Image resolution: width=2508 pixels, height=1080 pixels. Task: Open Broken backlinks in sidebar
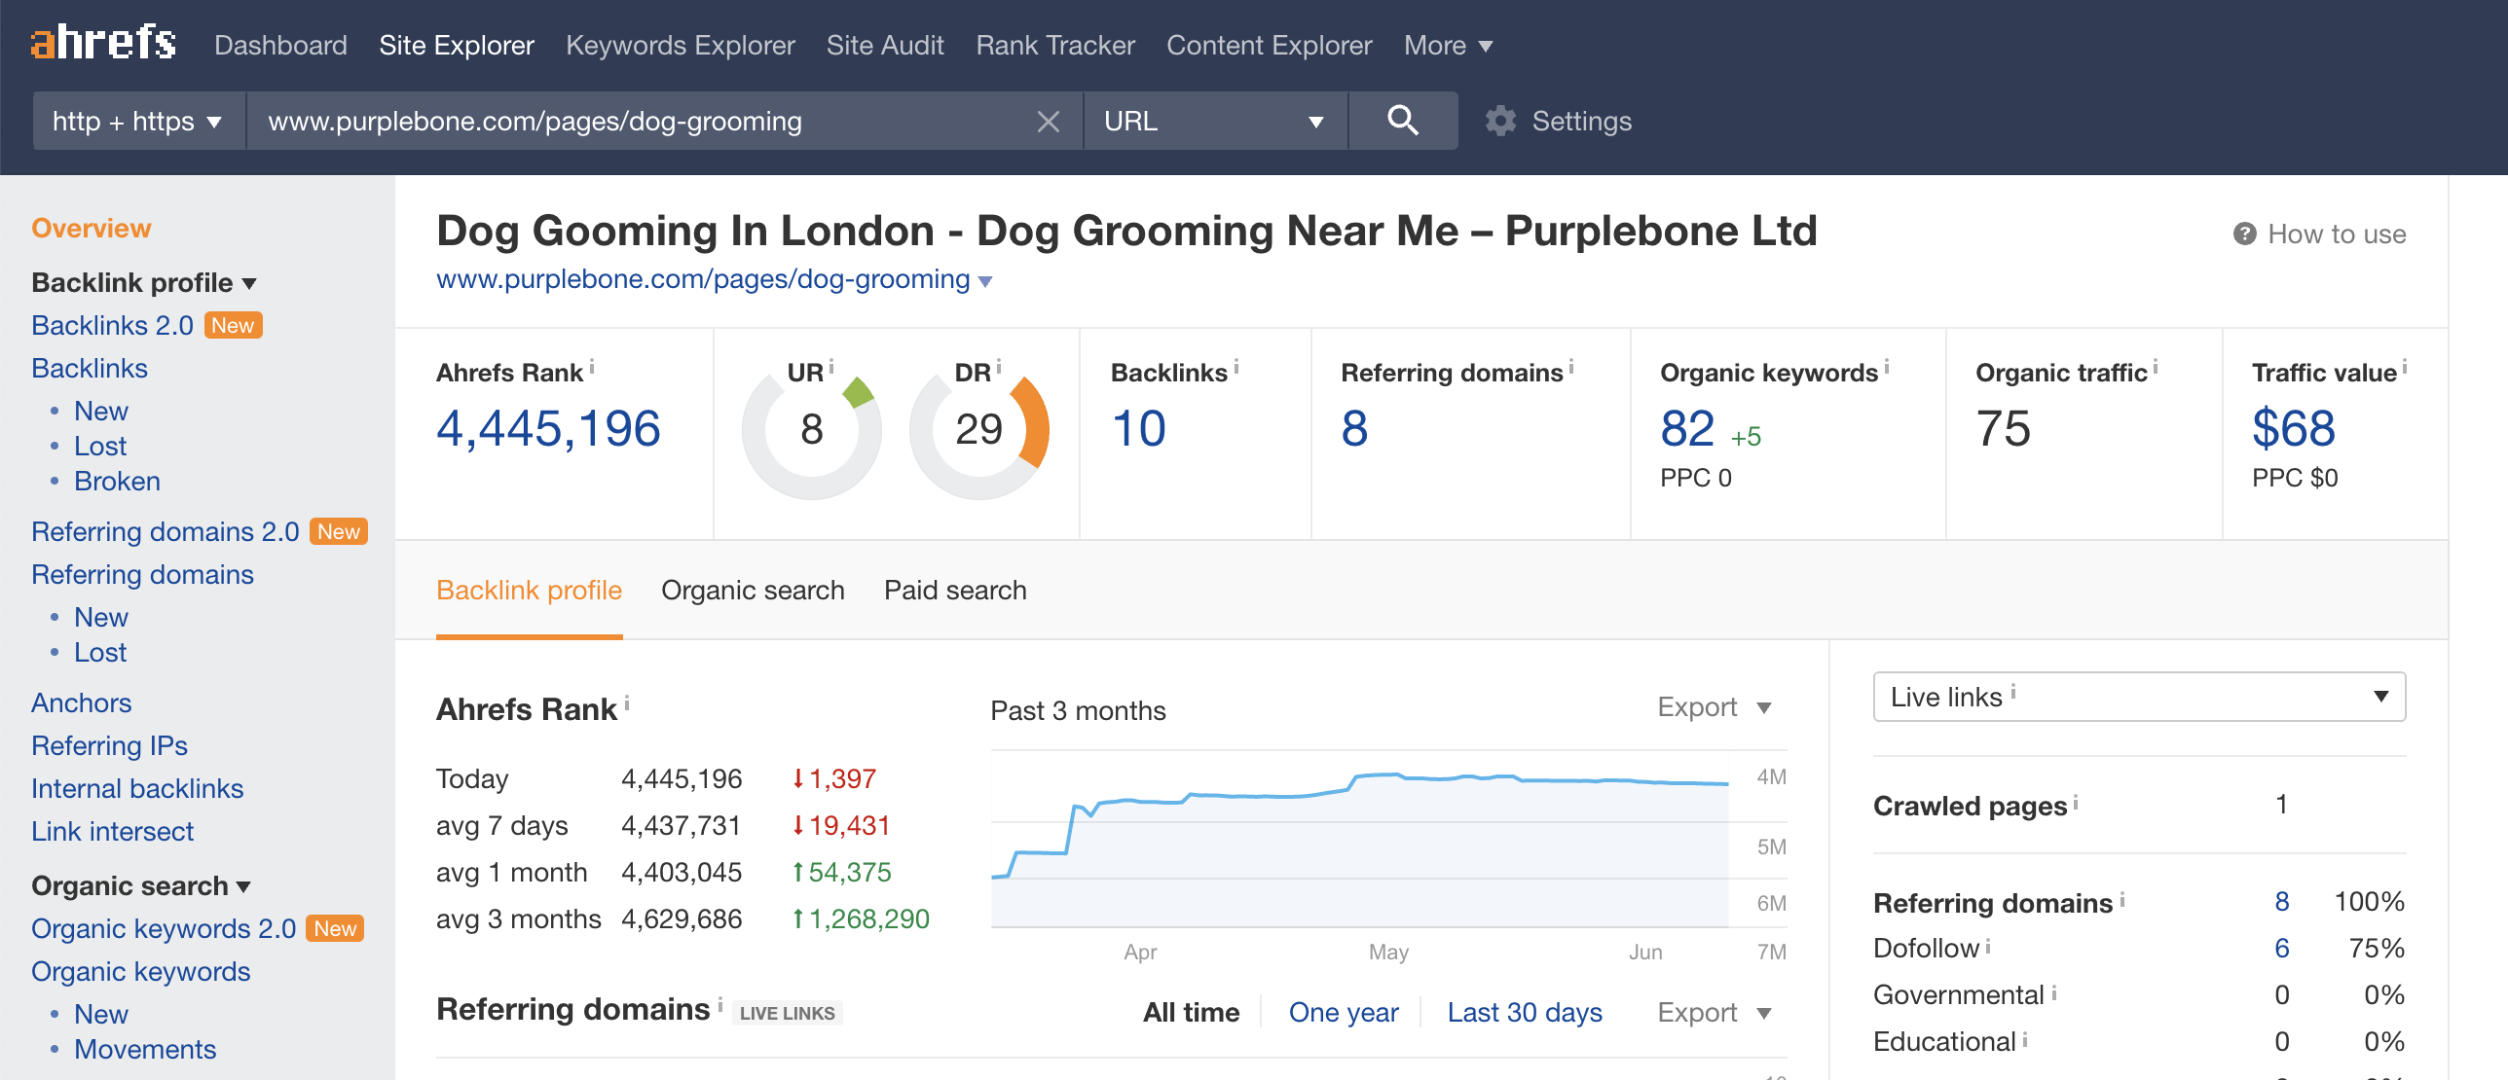(117, 481)
